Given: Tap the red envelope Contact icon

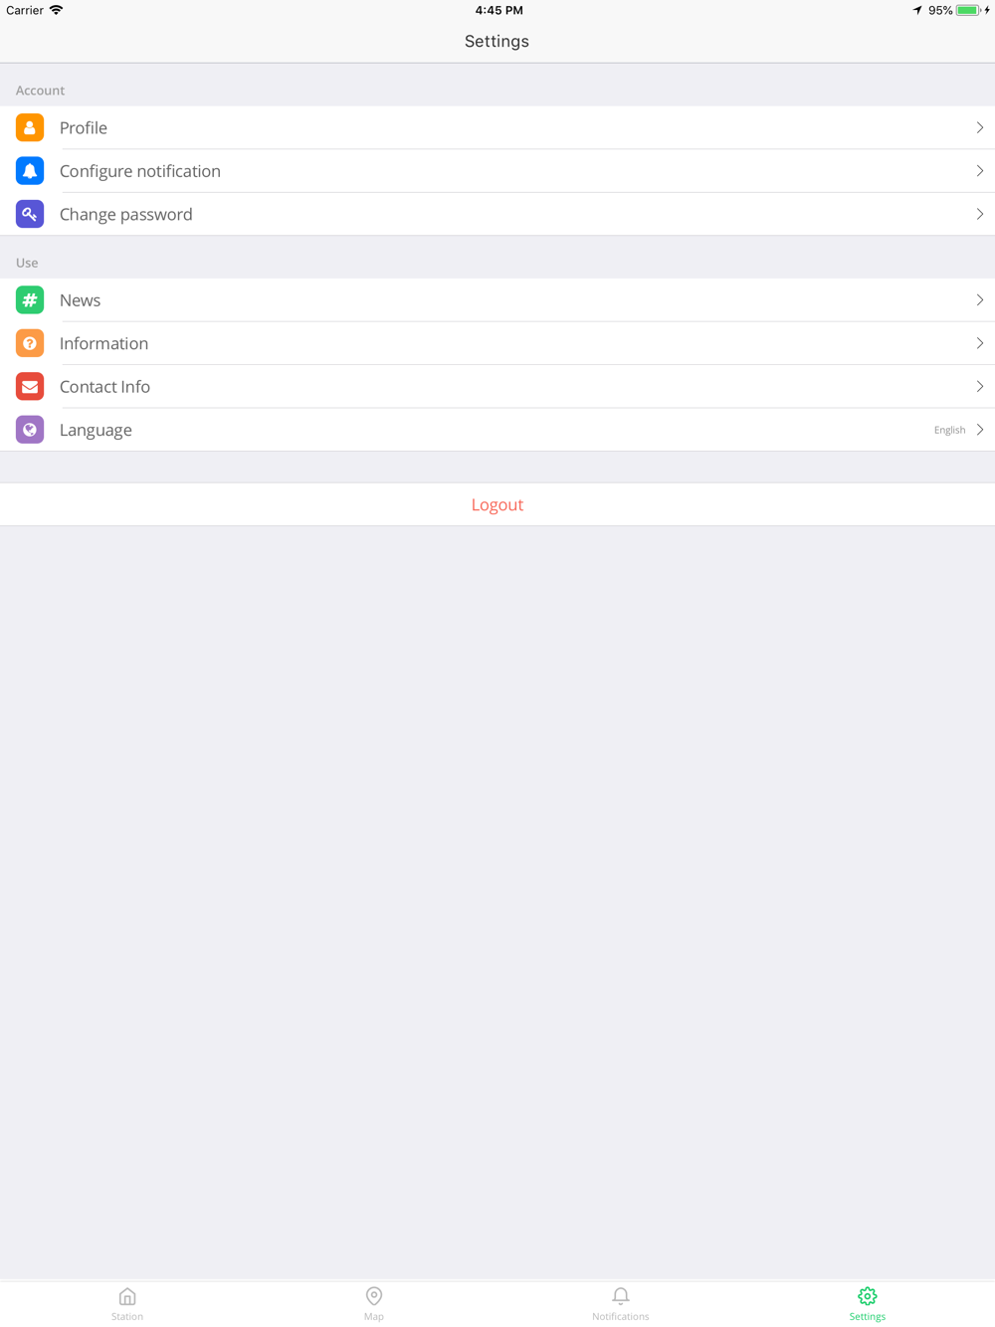Looking at the screenshot, I should point(30,387).
